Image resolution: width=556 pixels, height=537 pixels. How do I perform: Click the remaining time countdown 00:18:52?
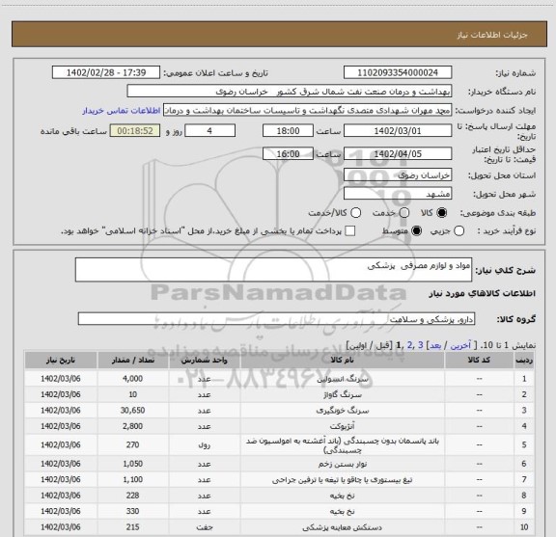[x=135, y=131]
